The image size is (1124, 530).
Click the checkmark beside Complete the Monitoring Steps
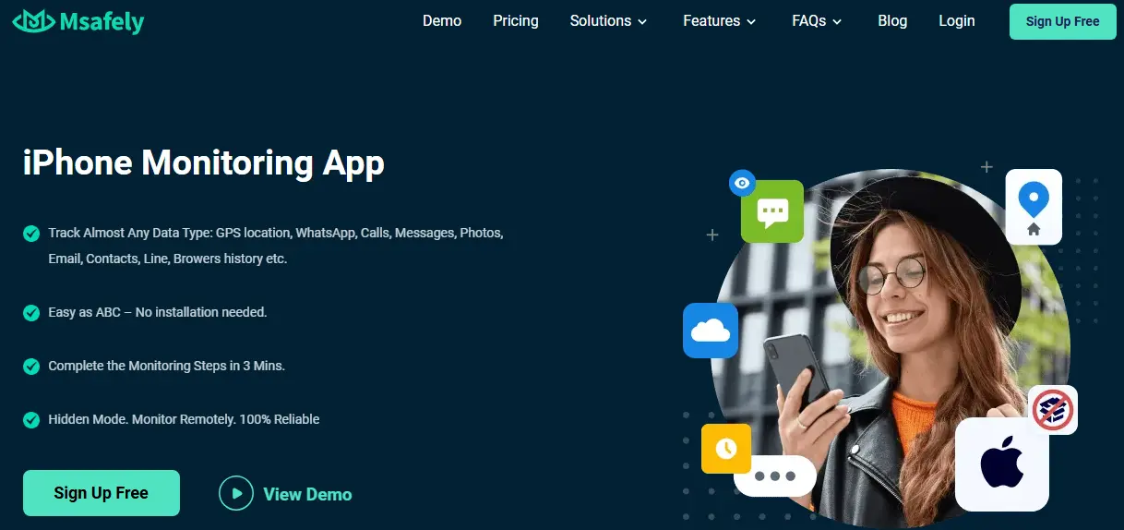tap(31, 367)
